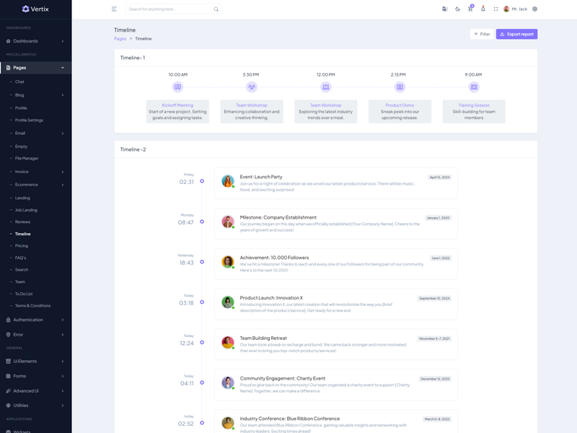Toggle fullscreen mode
The image size is (577, 433).
[495, 9]
